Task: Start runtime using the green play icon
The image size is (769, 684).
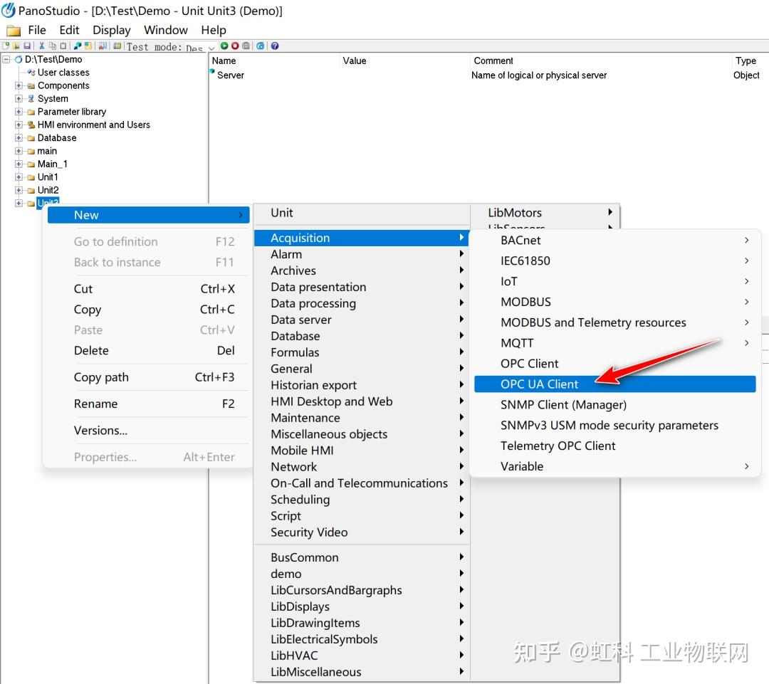Action: (225, 47)
